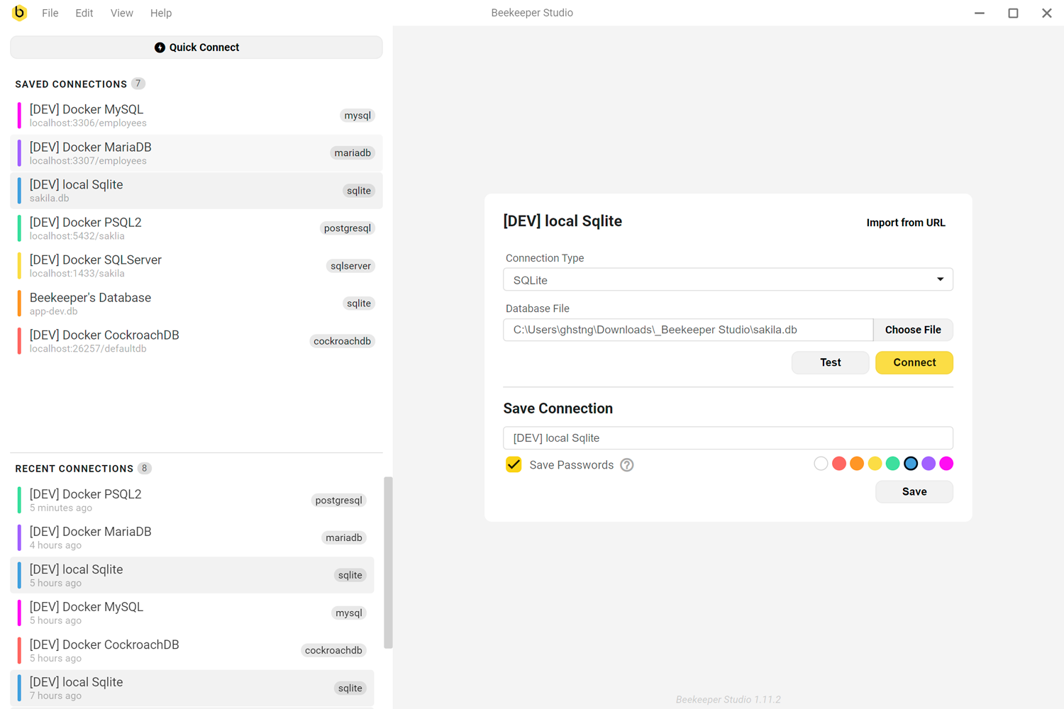Click the connection name input field
Viewport: 1064px width, 709px height.
pyautogui.click(x=728, y=438)
